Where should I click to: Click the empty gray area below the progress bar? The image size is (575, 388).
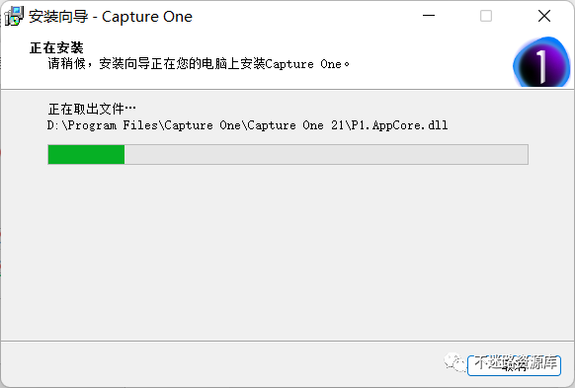pos(287,253)
